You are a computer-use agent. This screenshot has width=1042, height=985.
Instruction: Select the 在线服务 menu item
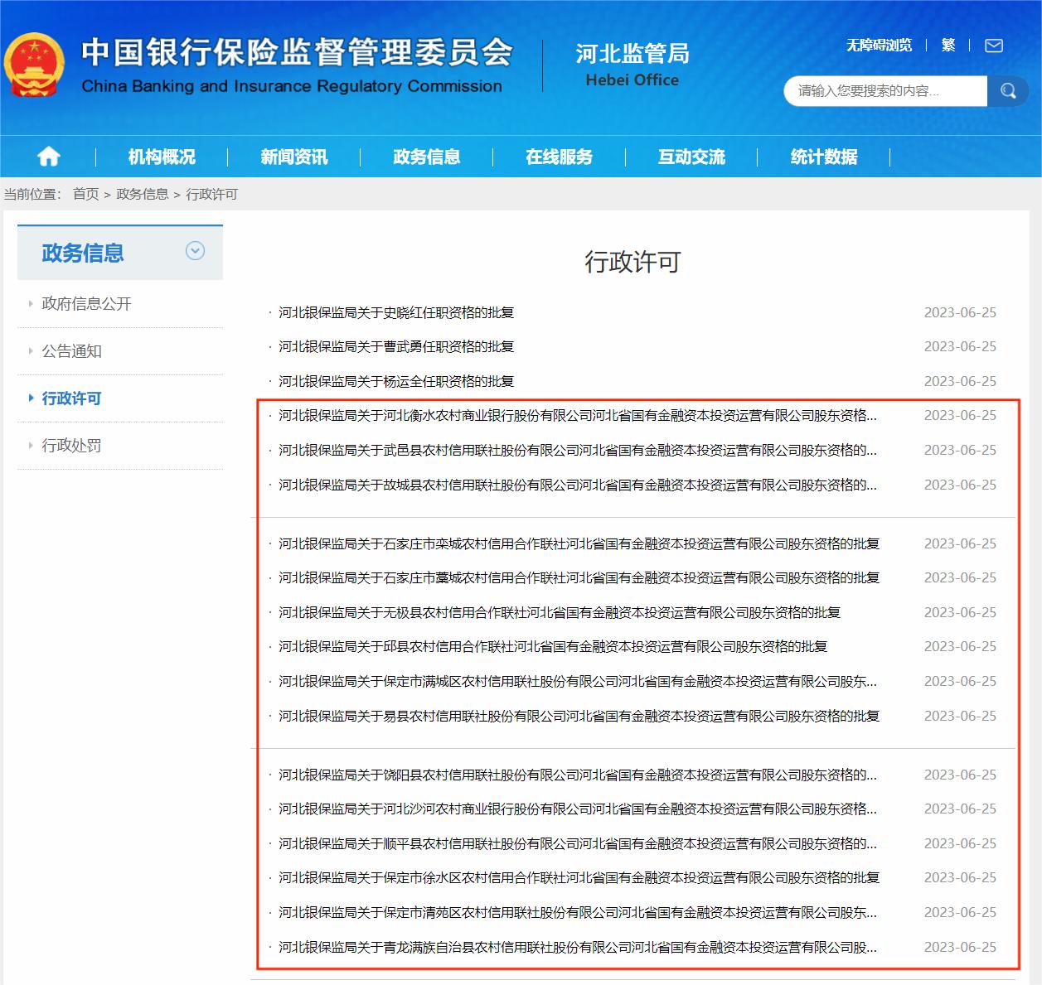pos(558,157)
